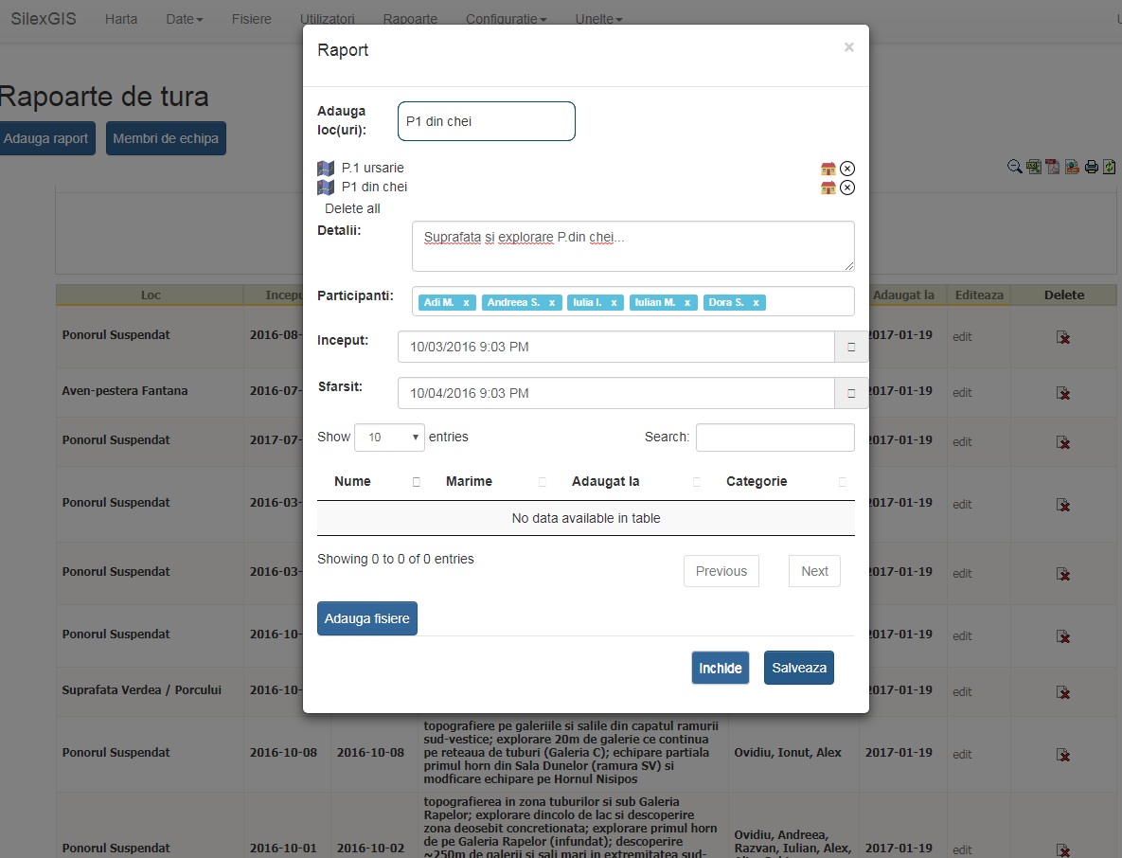Viewport: 1122px width, 858px height.
Task: Remove P1 din chei with its circled X
Action: pyautogui.click(x=847, y=188)
